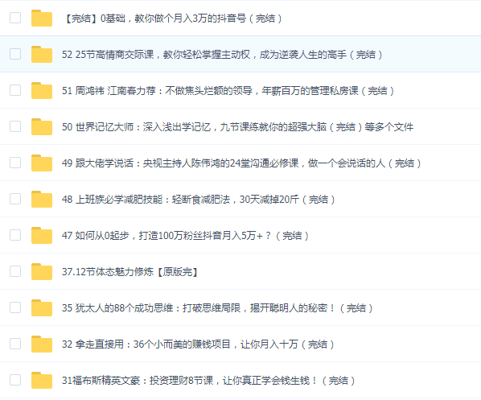Open folder icon of 52 高情商交际课
This screenshot has width=481, height=400.
point(42,55)
